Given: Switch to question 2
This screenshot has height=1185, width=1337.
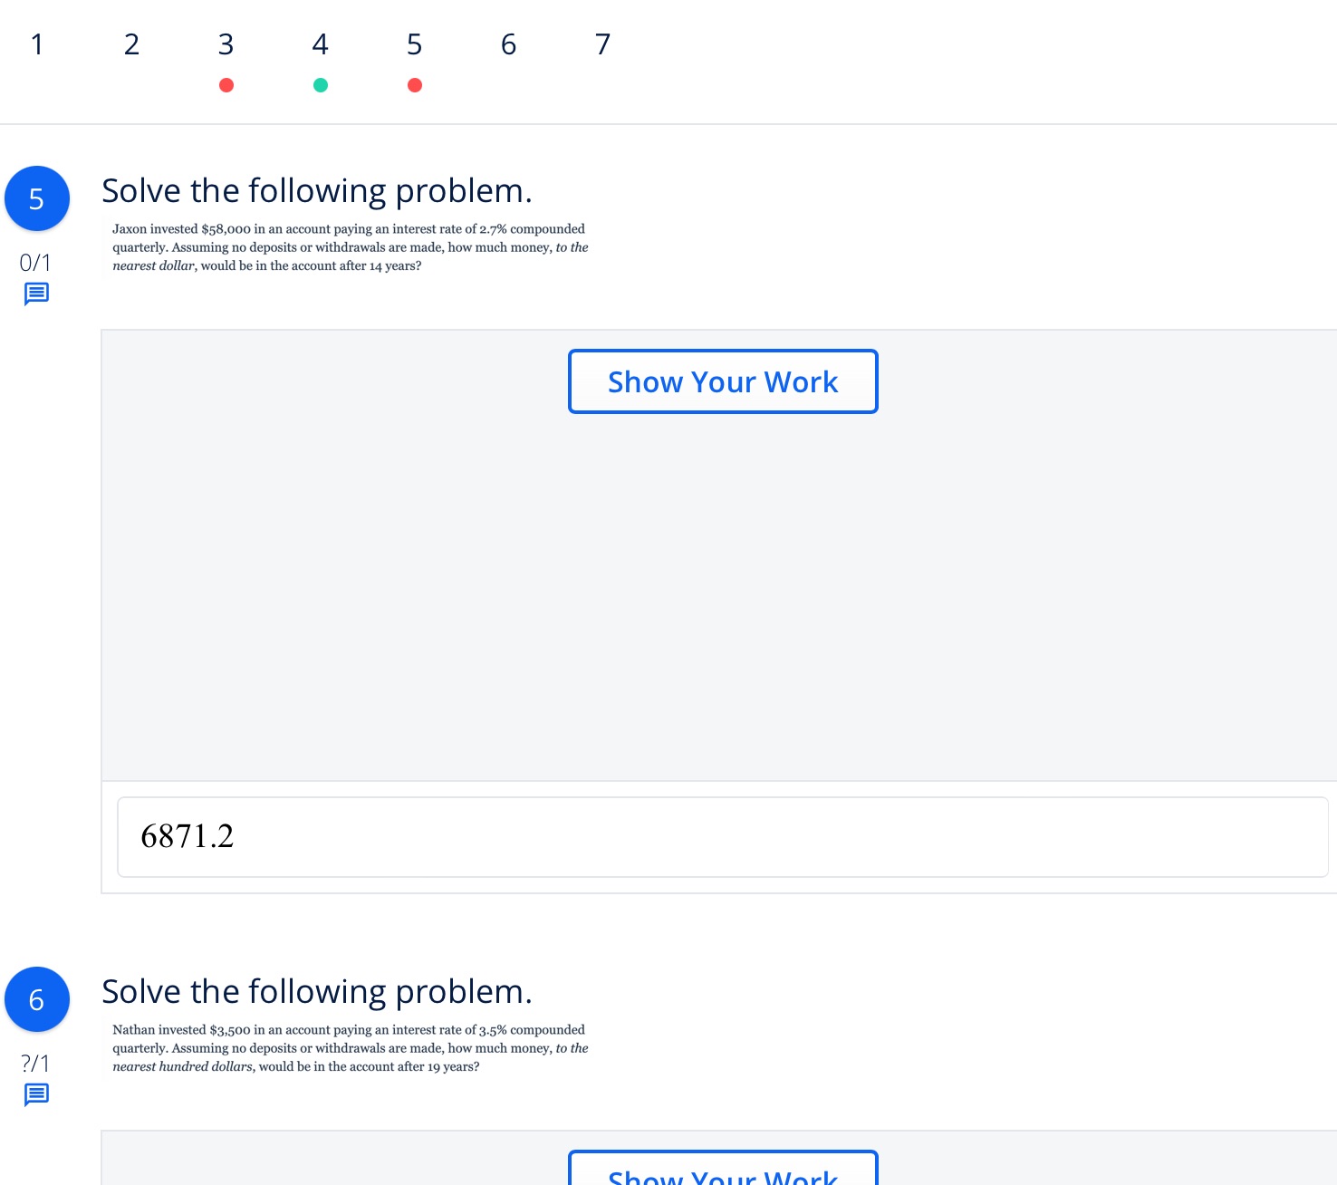Looking at the screenshot, I should 131,43.
